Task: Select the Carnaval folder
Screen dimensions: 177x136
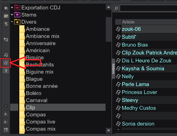Action: click(37, 100)
